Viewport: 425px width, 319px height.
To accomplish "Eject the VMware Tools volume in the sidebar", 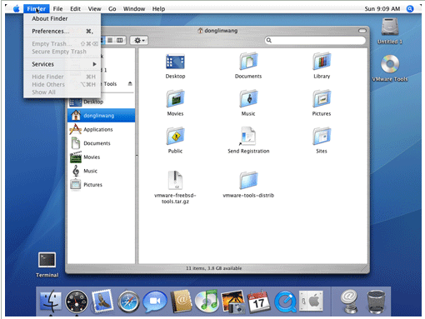I will click(x=130, y=83).
